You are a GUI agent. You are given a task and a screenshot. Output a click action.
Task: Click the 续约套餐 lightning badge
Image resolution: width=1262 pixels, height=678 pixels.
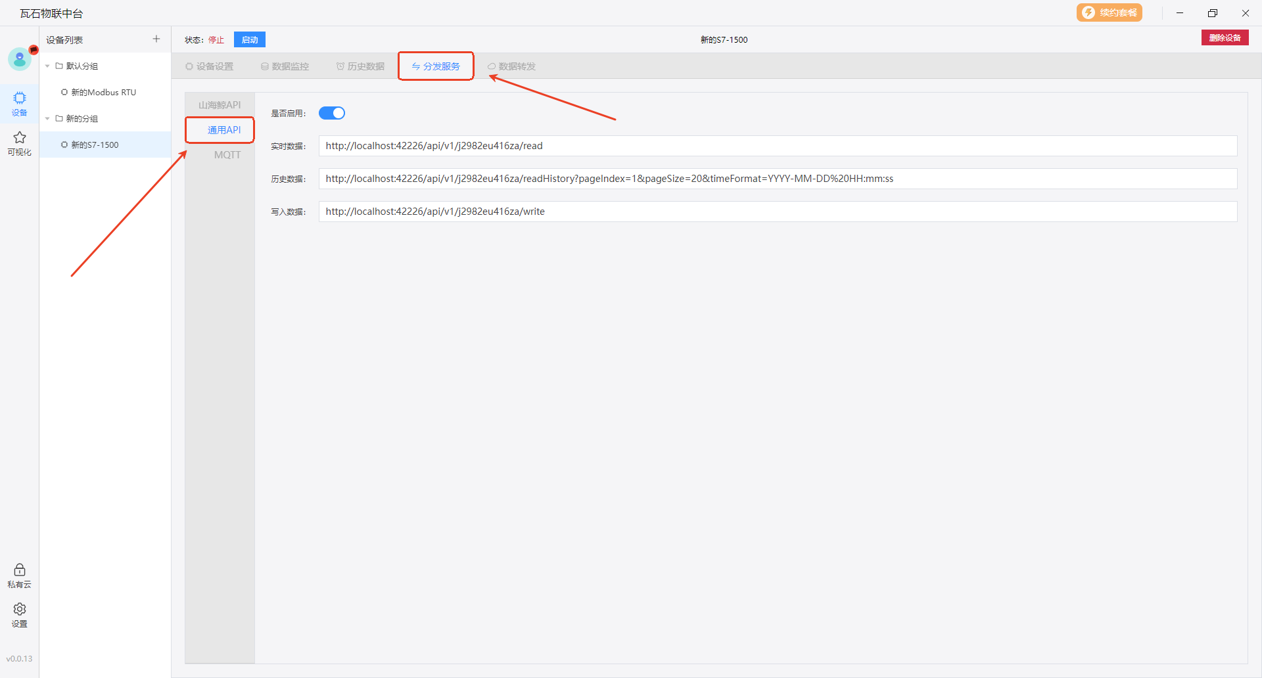(x=1109, y=12)
